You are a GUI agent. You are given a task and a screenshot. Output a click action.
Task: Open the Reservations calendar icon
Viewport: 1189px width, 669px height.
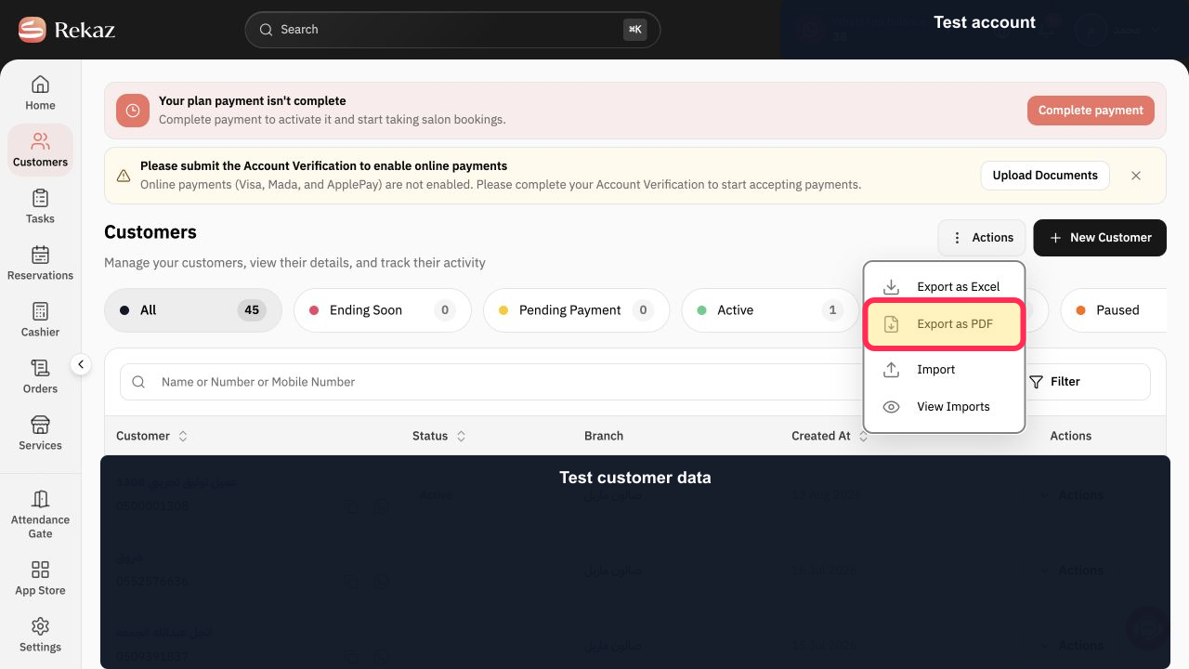40,255
